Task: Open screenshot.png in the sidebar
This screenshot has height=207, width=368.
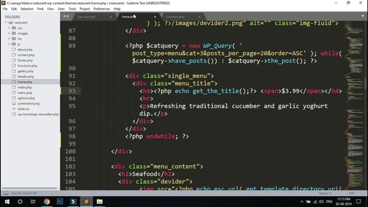Action: point(28,103)
